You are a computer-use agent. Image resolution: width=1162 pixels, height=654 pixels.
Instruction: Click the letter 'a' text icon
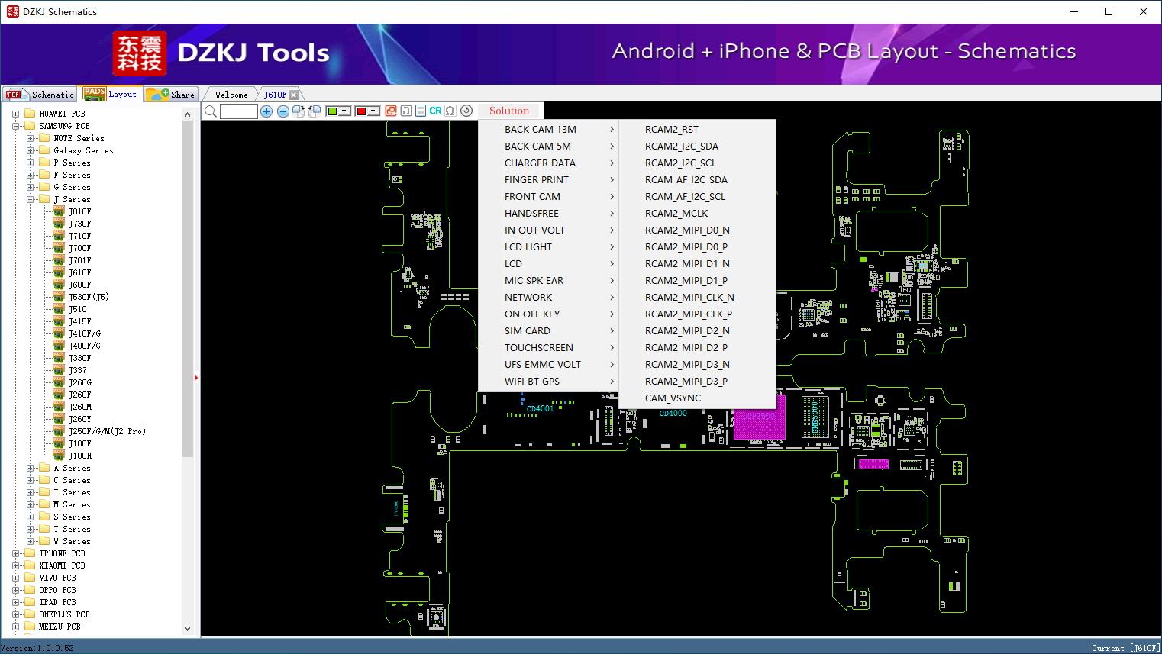tap(406, 111)
